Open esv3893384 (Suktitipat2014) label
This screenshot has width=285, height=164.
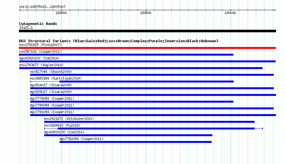coord(56,78)
